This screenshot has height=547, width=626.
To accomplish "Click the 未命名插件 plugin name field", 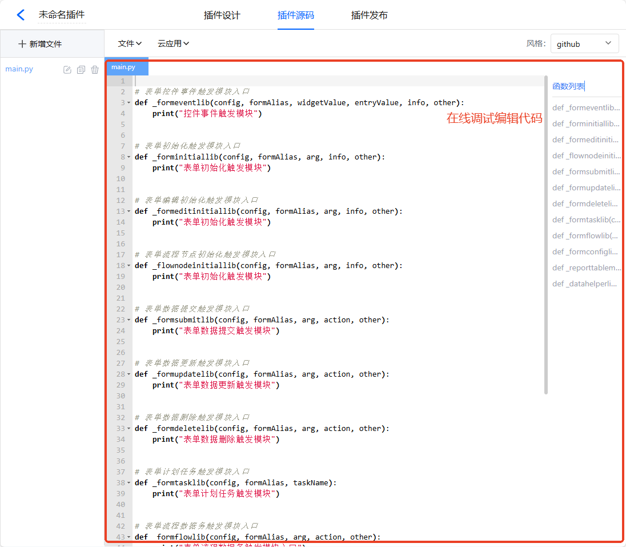I will [x=61, y=15].
